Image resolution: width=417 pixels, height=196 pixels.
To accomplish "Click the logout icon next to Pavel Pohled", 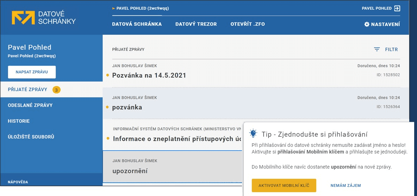I will coord(397,8).
